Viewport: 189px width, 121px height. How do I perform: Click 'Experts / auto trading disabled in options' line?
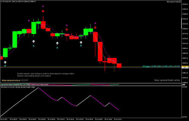tap(34, 76)
